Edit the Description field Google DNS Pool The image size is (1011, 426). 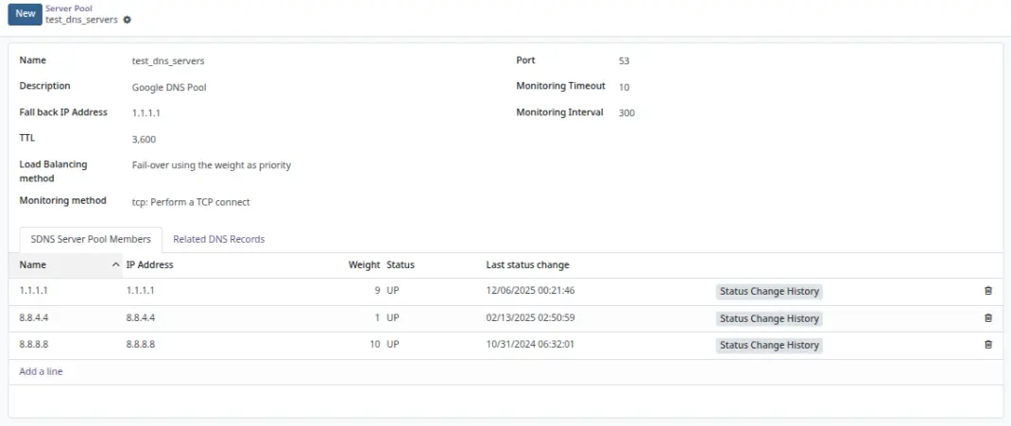point(169,87)
